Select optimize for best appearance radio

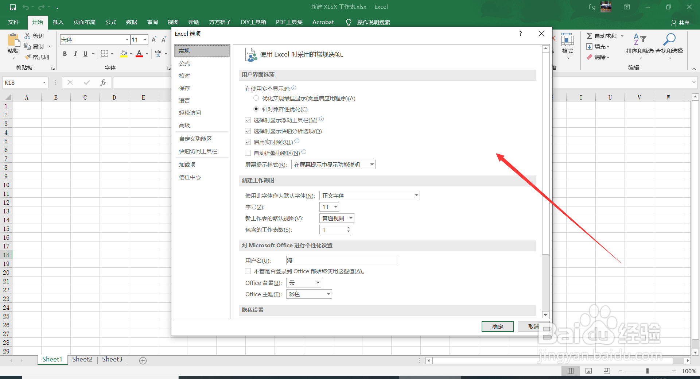tap(256, 98)
